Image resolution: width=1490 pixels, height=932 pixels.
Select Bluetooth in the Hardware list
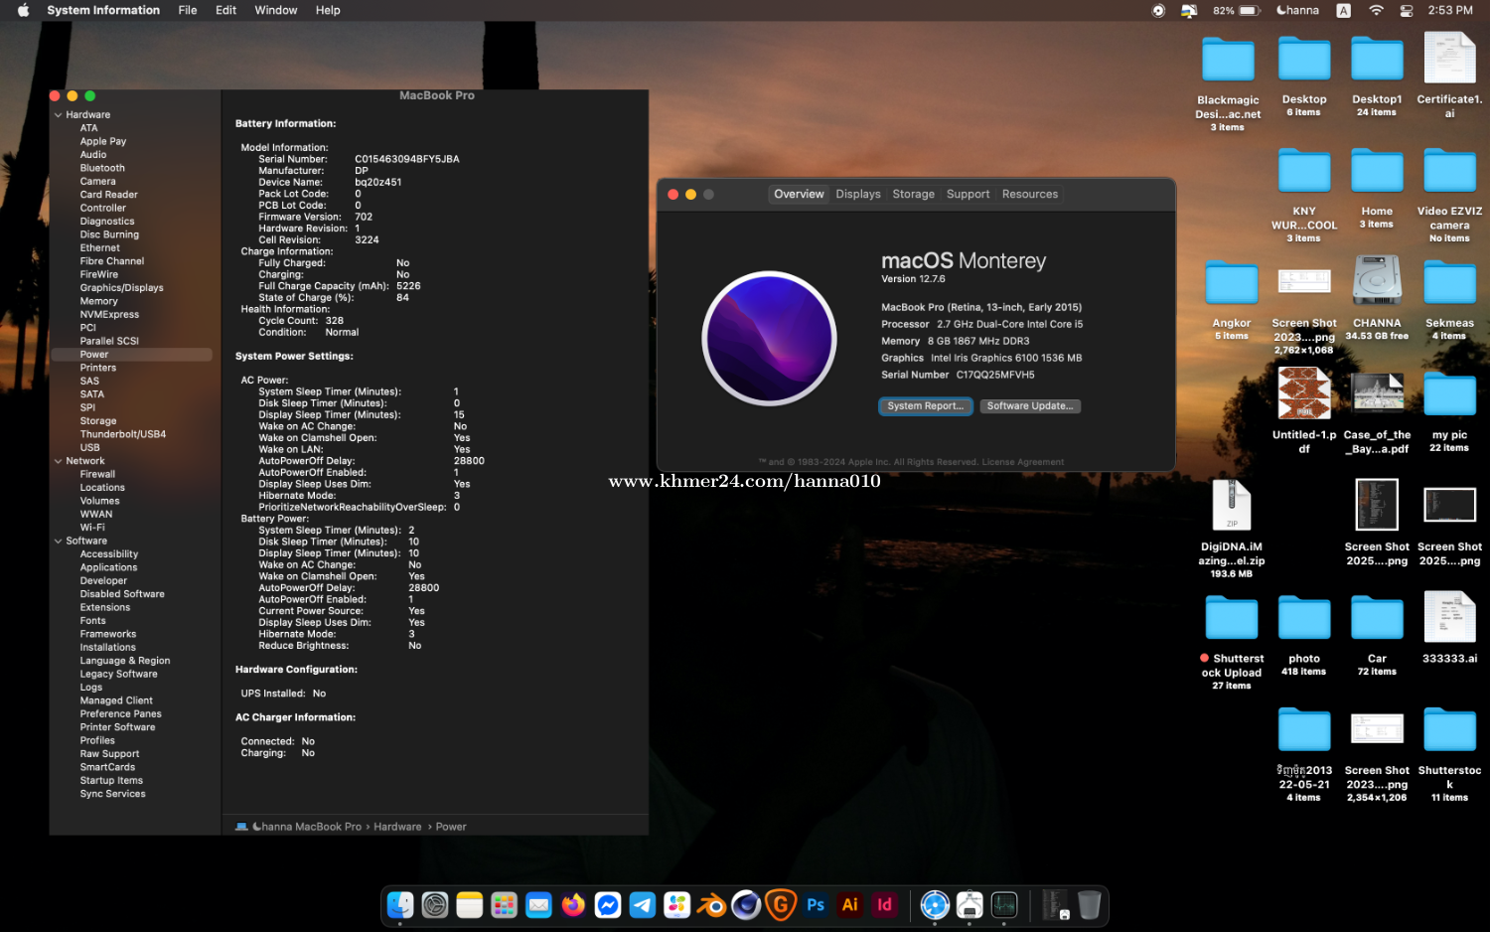[x=102, y=168]
